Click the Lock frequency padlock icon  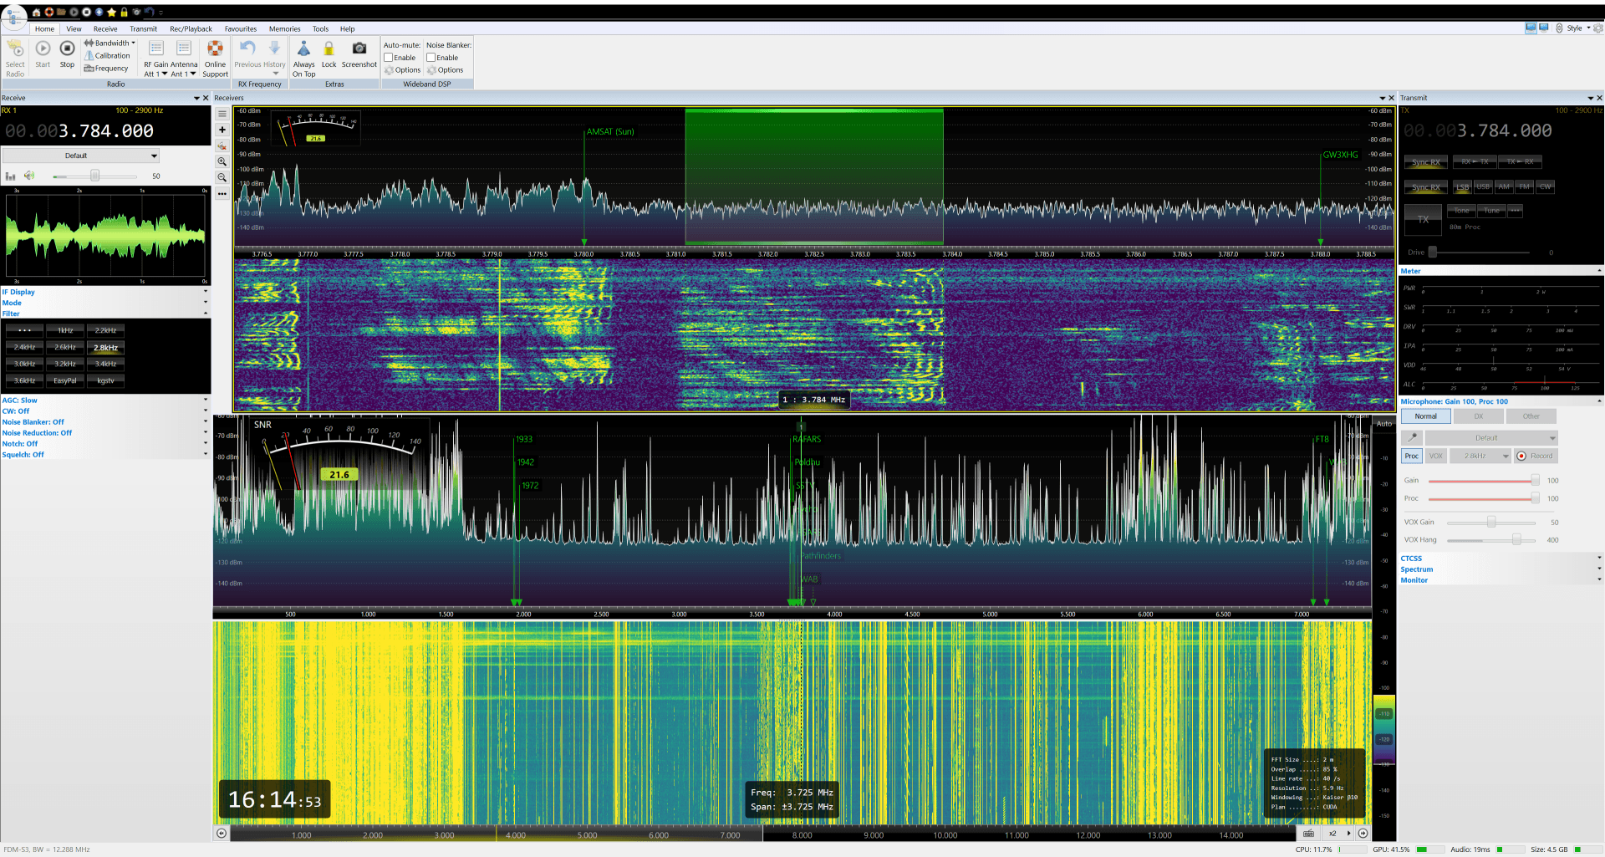click(329, 49)
